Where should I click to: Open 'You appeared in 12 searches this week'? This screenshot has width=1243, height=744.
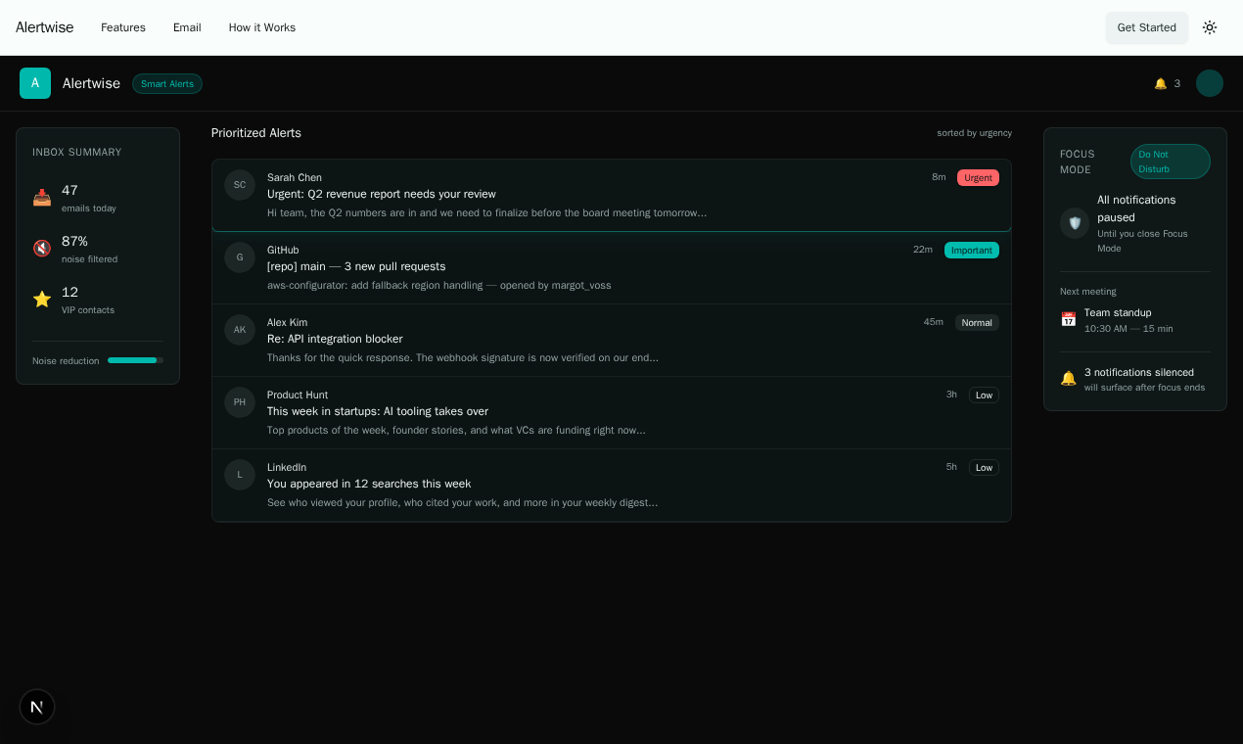pyautogui.click(x=369, y=484)
